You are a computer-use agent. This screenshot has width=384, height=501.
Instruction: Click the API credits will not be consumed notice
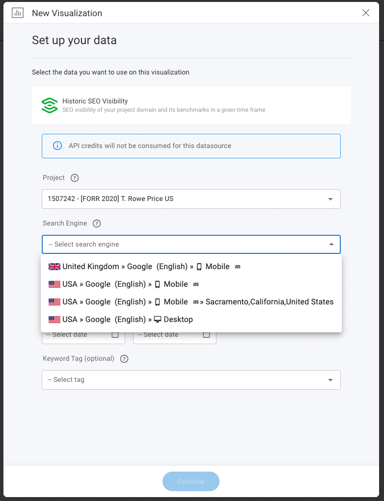click(191, 146)
